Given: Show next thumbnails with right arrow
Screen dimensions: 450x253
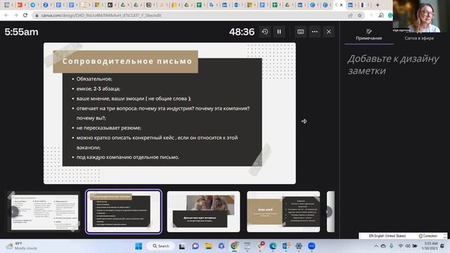Looking at the screenshot, I should [x=327, y=212].
